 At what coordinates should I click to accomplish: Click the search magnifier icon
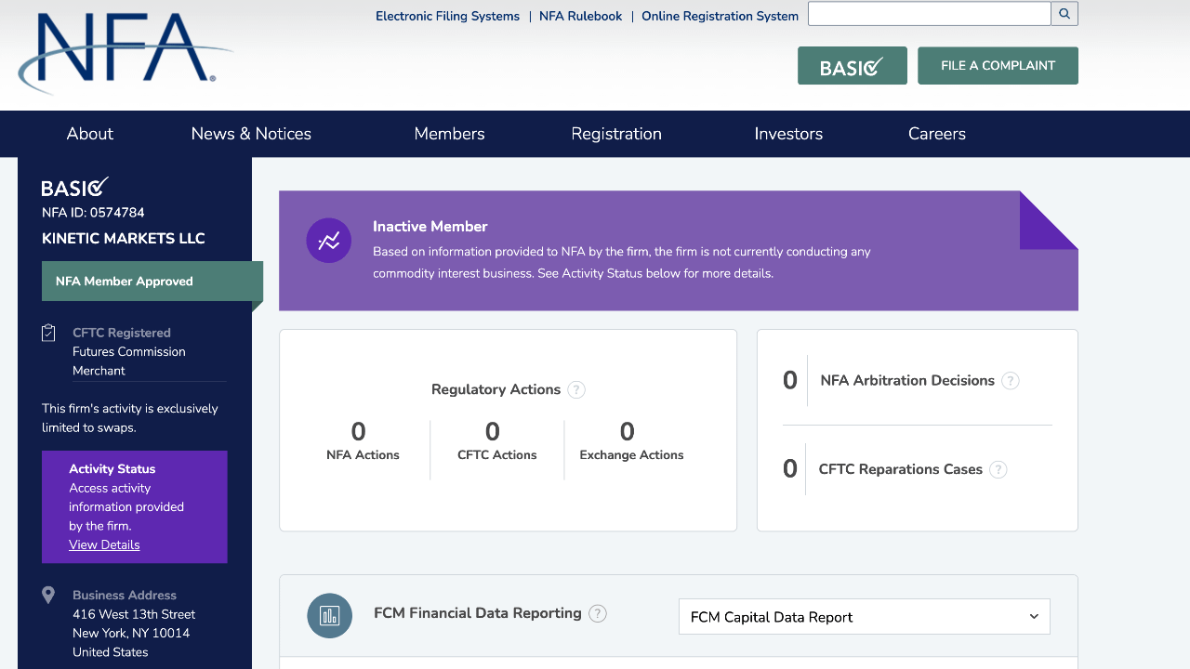coord(1064,14)
